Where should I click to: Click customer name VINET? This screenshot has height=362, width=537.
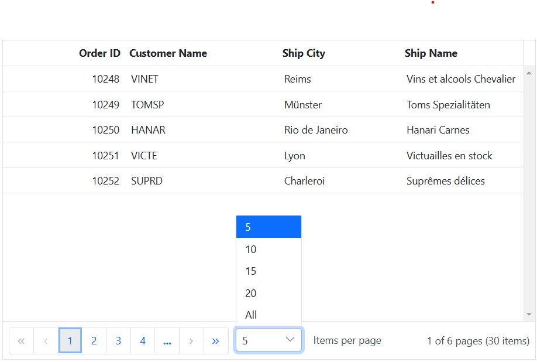[x=144, y=79]
